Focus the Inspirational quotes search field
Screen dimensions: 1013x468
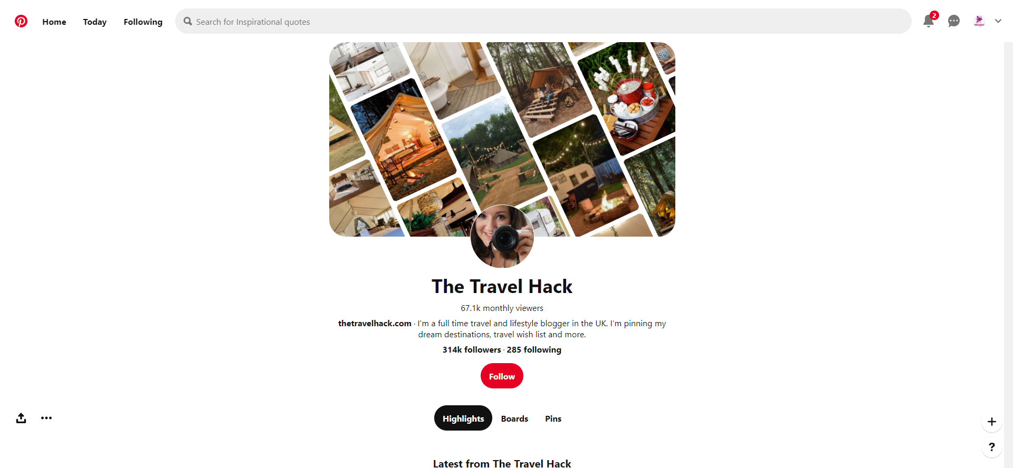(543, 21)
